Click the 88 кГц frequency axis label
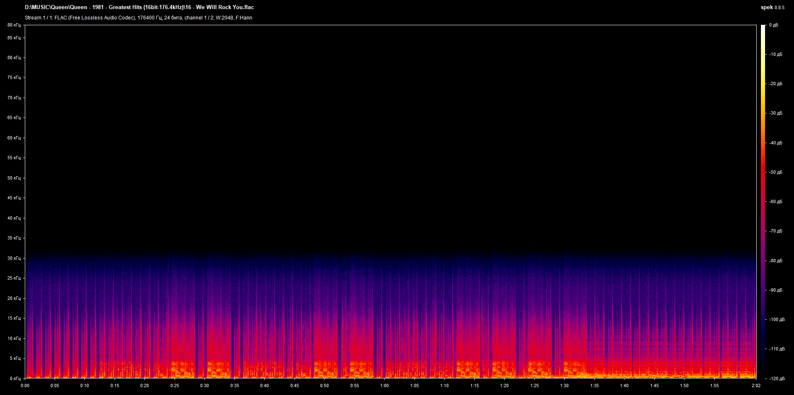 (x=14, y=25)
